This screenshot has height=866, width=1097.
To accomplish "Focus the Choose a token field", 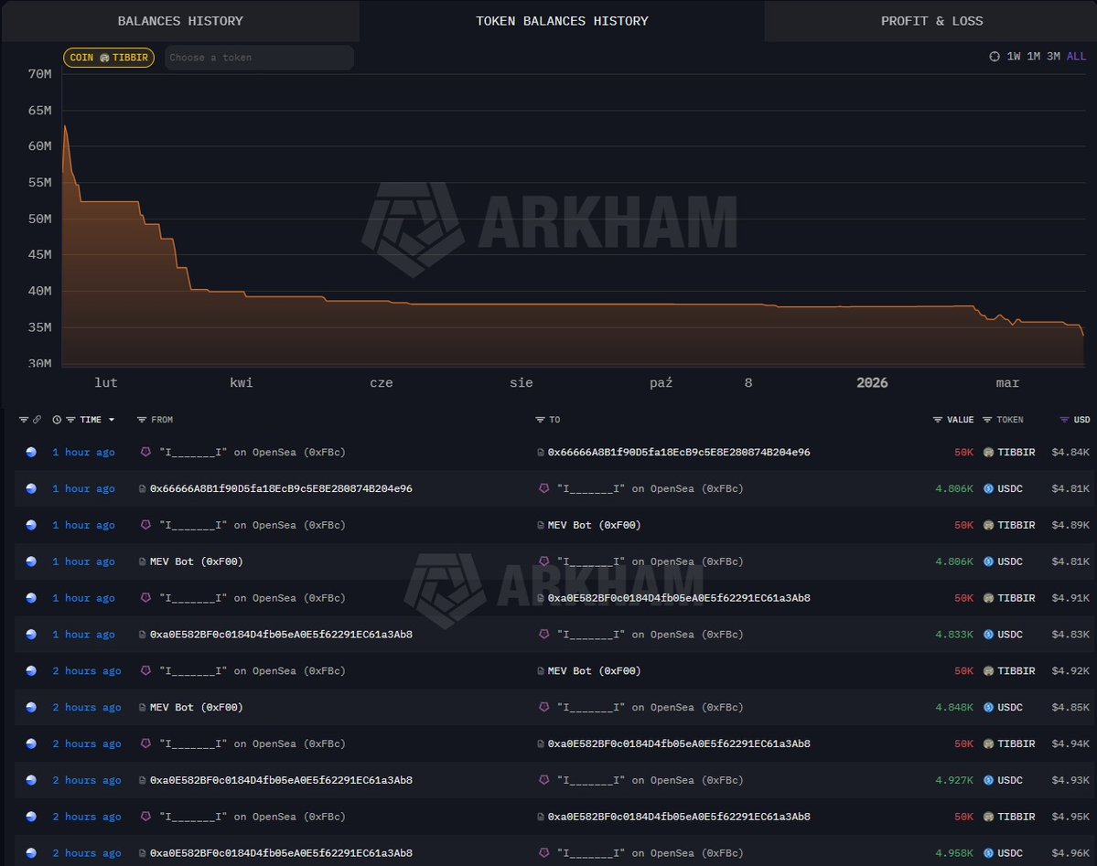I will (259, 58).
